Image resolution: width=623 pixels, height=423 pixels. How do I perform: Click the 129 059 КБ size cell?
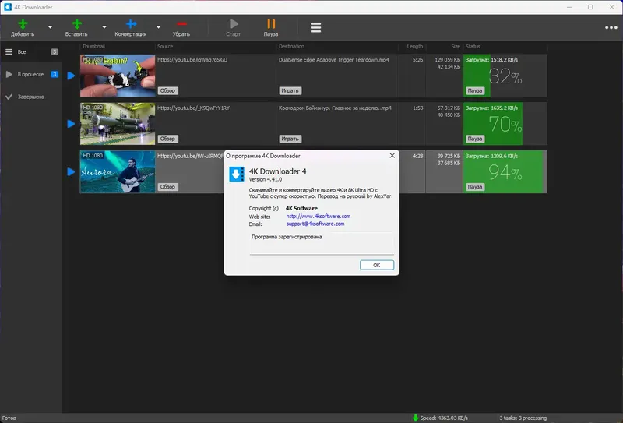pos(447,60)
